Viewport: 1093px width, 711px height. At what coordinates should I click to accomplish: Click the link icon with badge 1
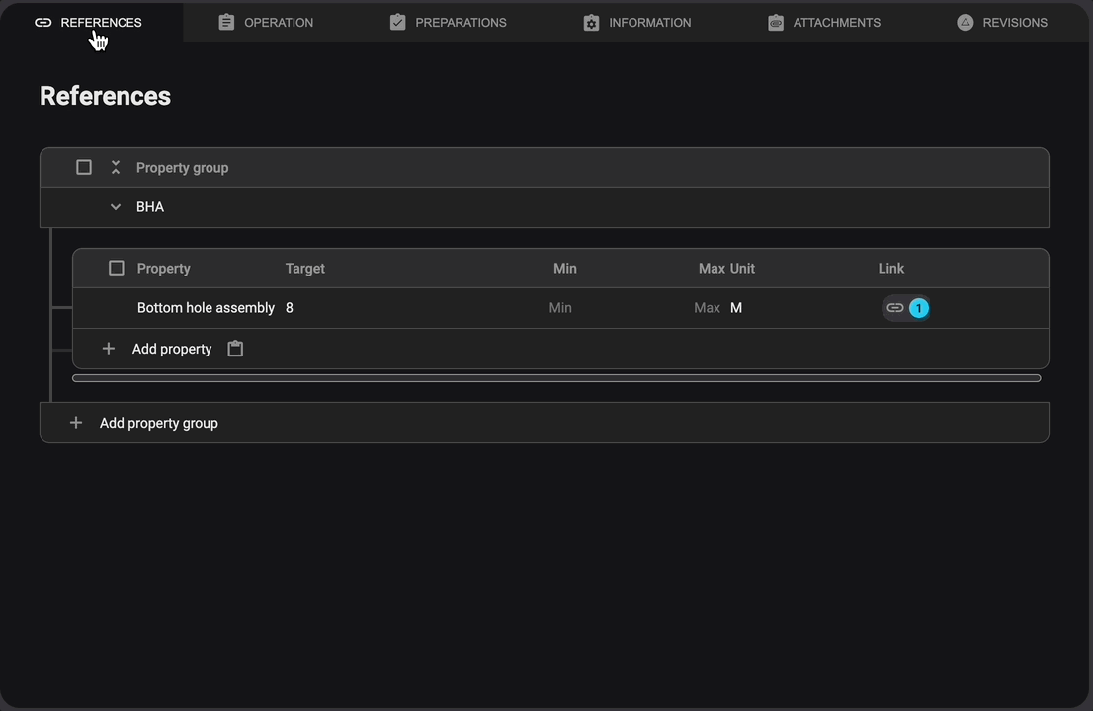pyautogui.click(x=905, y=307)
